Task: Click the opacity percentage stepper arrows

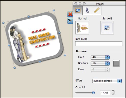Action: point(113,93)
